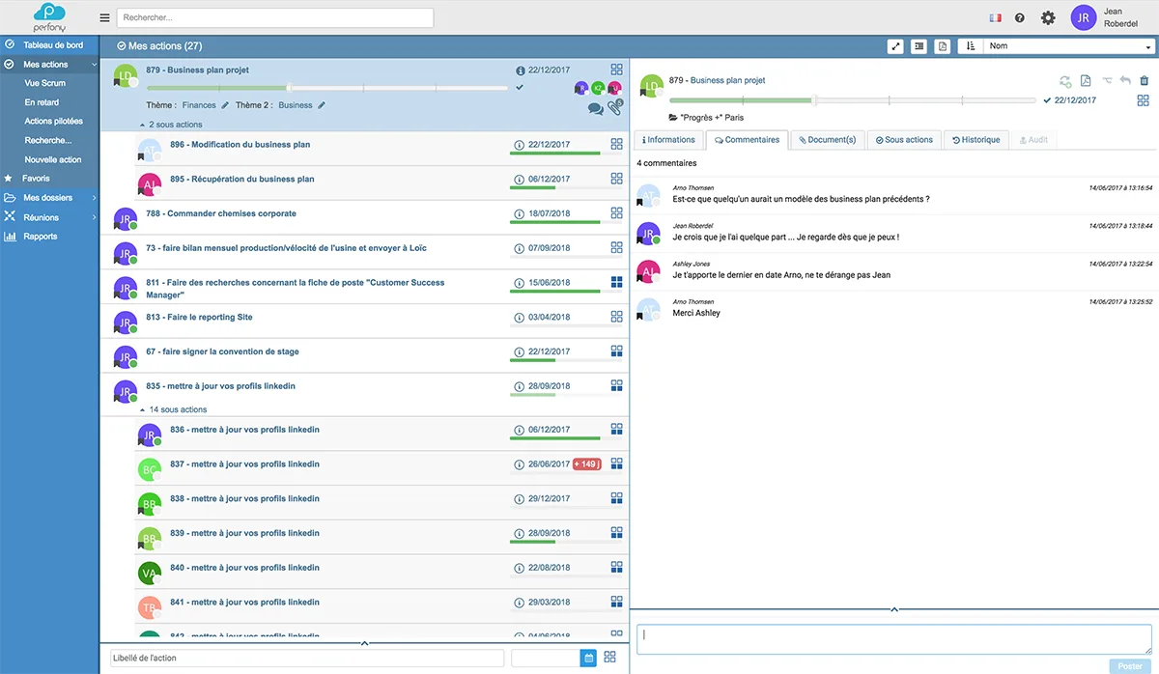Click the PDF export button in actions toolbar
Image resolution: width=1159 pixels, height=674 pixels.
pyautogui.click(x=943, y=46)
